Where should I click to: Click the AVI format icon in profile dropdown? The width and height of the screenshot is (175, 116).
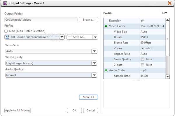point(7,37)
